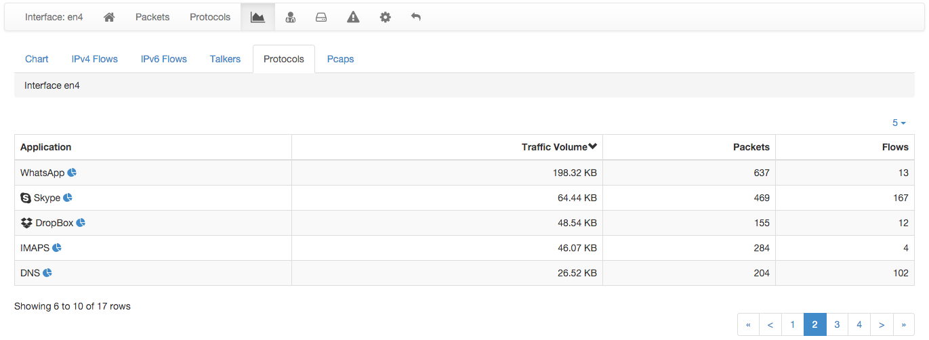This screenshot has height=340, width=929.
Task: Open the pie chart icon beside DNS
Action: point(47,273)
